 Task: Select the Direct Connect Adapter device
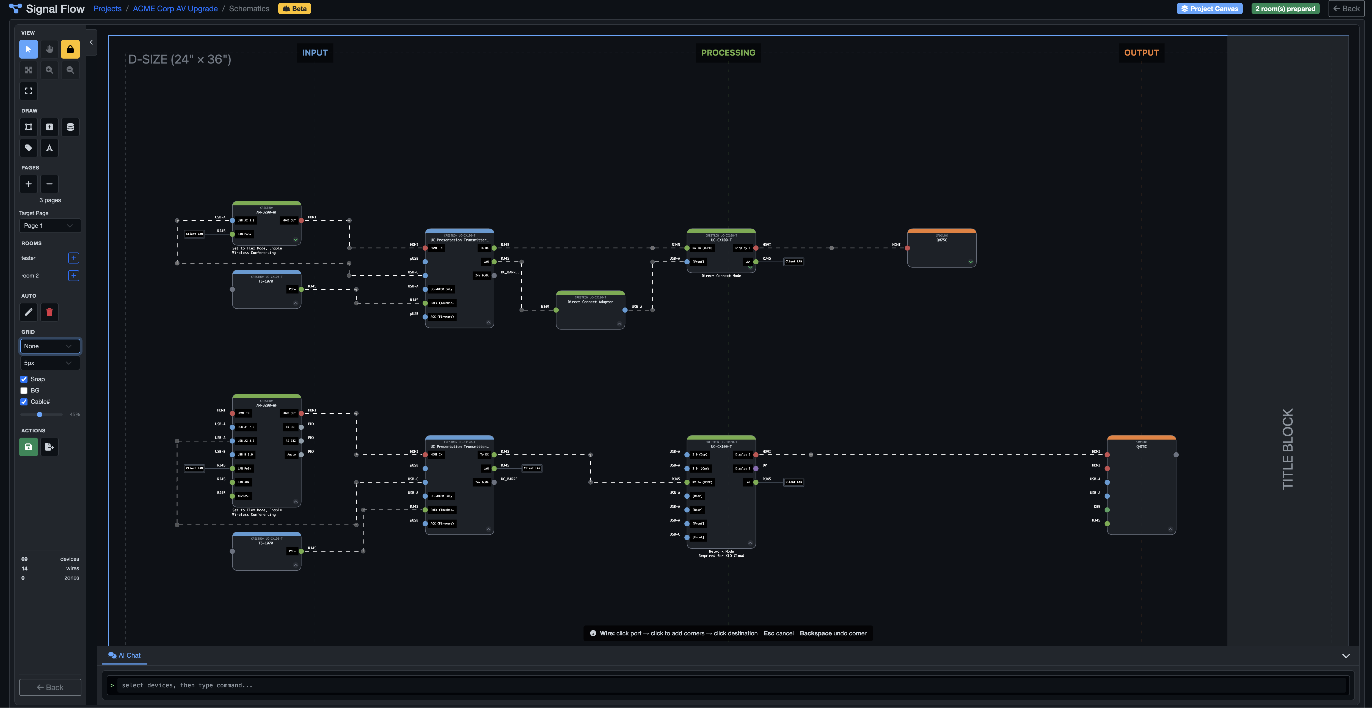point(590,310)
